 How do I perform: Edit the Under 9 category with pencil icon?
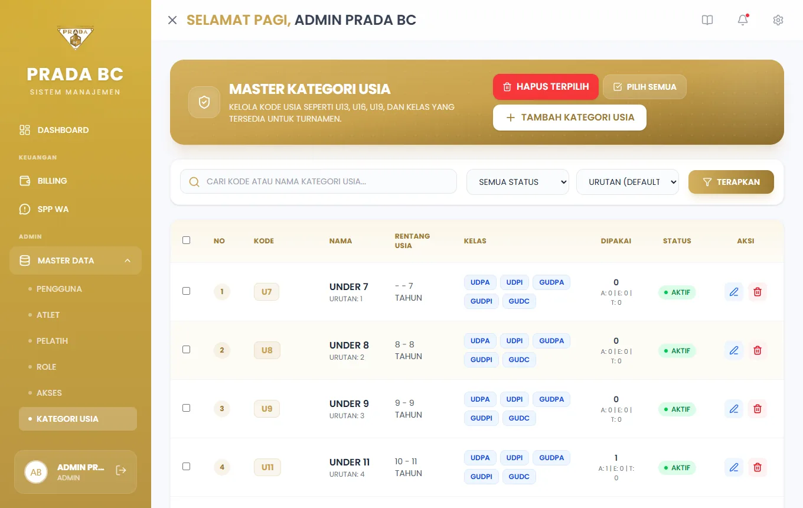click(x=734, y=409)
